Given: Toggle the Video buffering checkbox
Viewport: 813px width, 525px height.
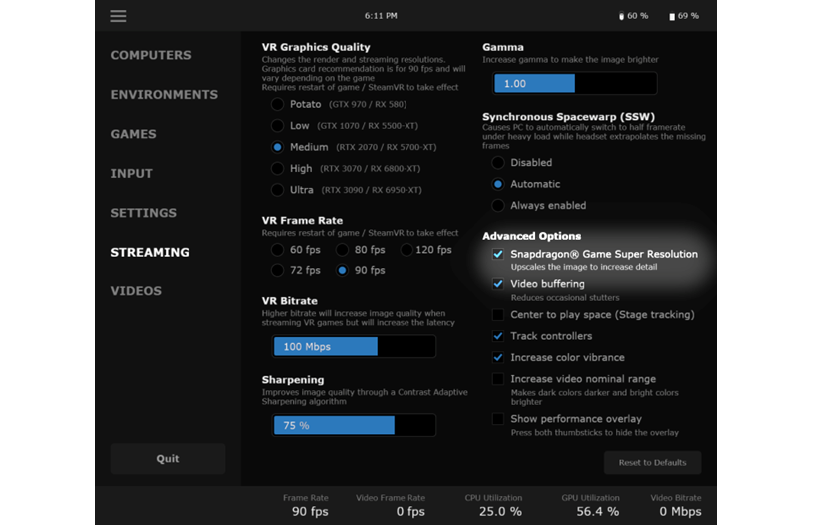Looking at the screenshot, I should 498,284.
